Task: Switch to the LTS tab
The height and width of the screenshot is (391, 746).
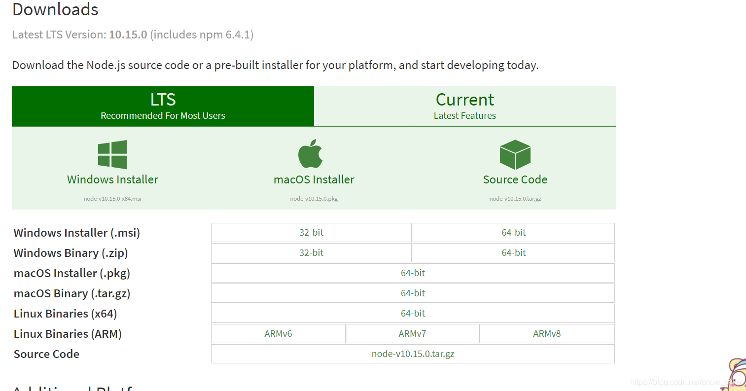Action: coord(163,106)
